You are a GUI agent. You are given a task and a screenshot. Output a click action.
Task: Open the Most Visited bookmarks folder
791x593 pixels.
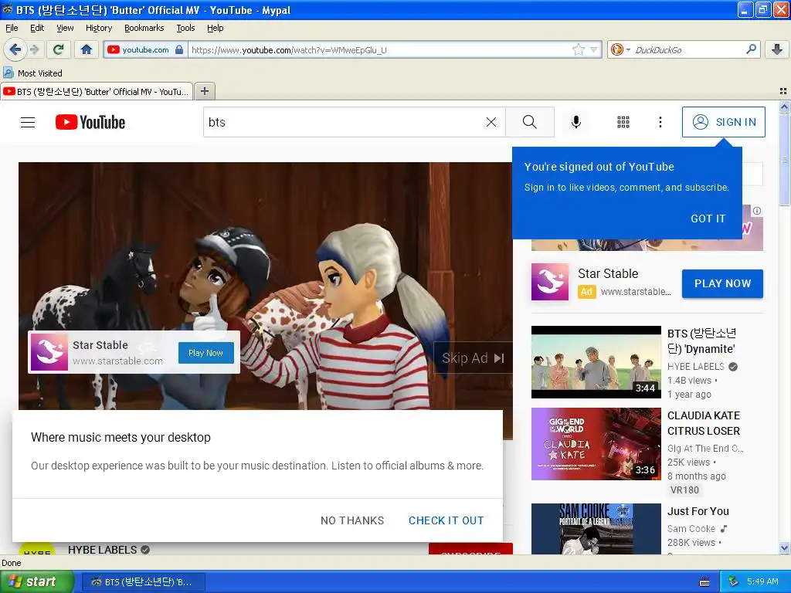32,73
